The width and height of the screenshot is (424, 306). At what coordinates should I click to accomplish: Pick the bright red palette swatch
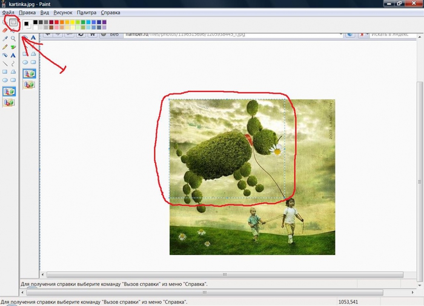(x=56, y=22)
